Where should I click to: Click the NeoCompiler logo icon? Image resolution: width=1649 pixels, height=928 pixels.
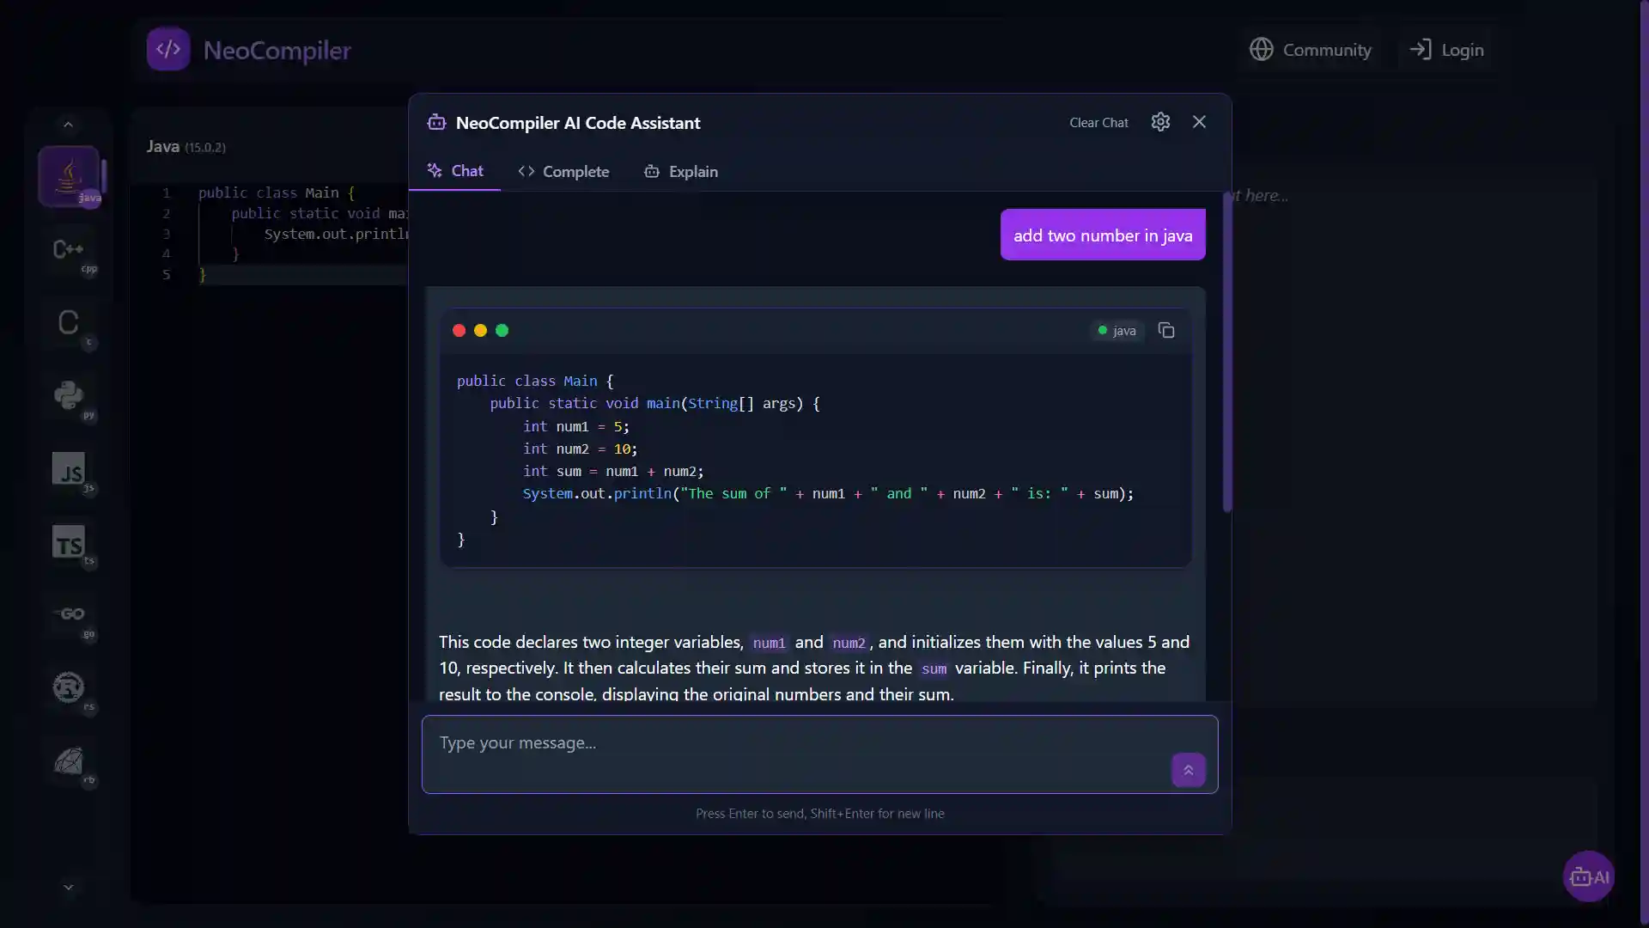coord(168,49)
